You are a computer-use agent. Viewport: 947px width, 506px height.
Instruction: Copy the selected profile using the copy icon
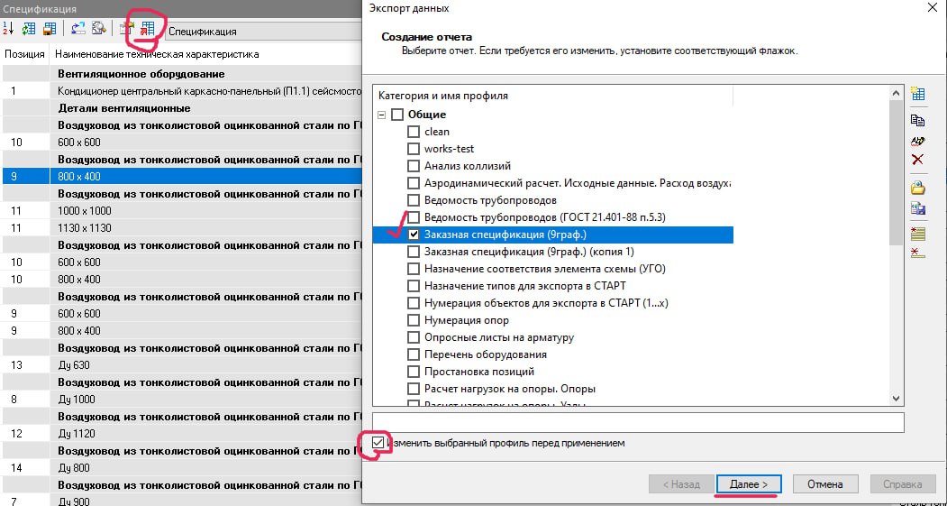tap(918, 120)
